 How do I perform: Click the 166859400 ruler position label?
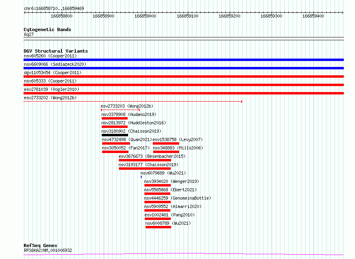314,16
